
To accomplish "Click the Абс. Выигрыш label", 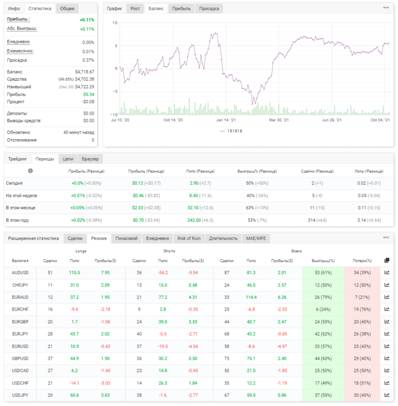I will [x=22, y=29].
